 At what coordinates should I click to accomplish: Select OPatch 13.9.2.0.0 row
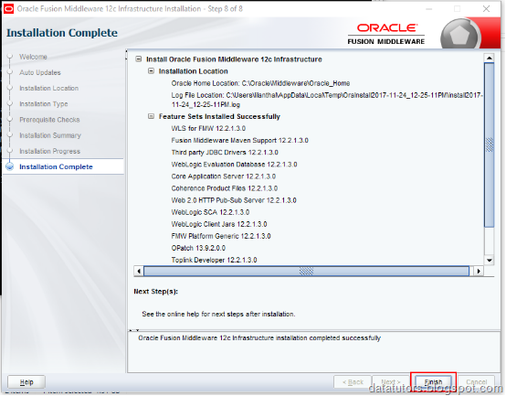click(x=198, y=248)
